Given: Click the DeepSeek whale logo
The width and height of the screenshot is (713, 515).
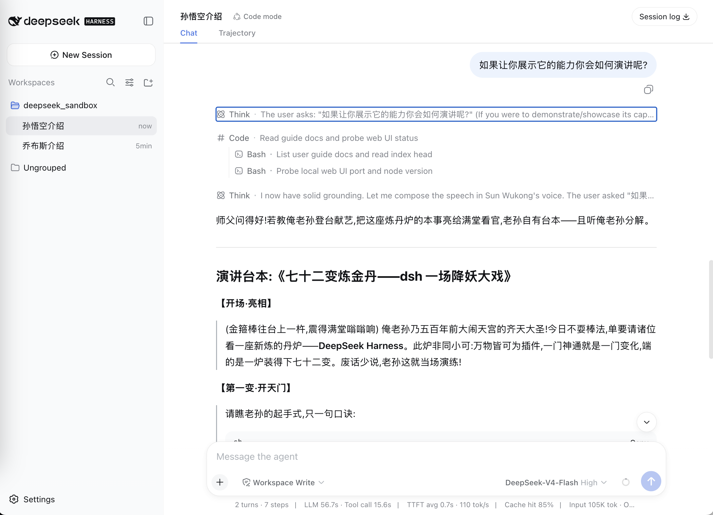Looking at the screenshot, I should [x=15, y=21].
